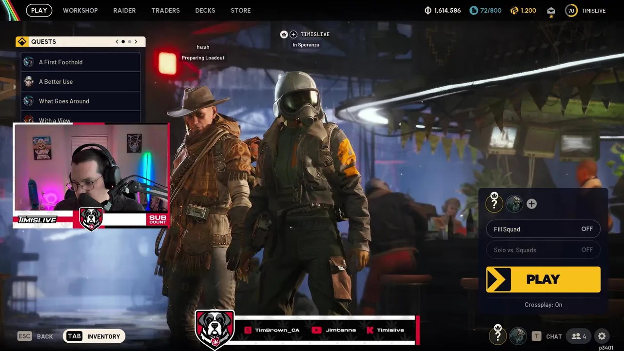Click the squad member avatar in play panel
The width and height of the screenshot is (624, 351).
pos(514,204)
